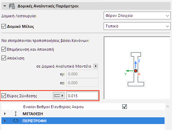Open the σε Δομικό Αναλυτικό Μοντέλο arrow menu
This screenshot has width=172, height=130.
tap(96, 66)
